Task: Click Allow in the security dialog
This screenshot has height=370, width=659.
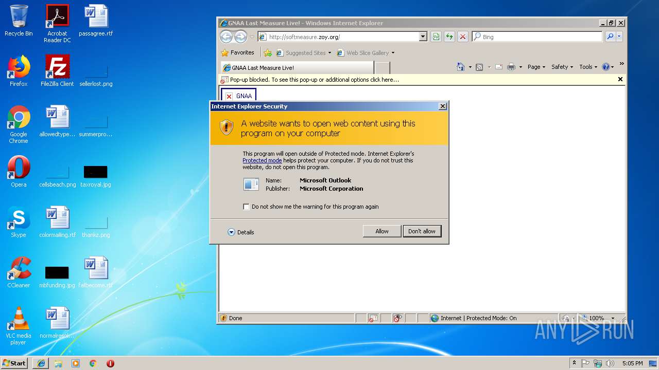Action: pos(381,231)
